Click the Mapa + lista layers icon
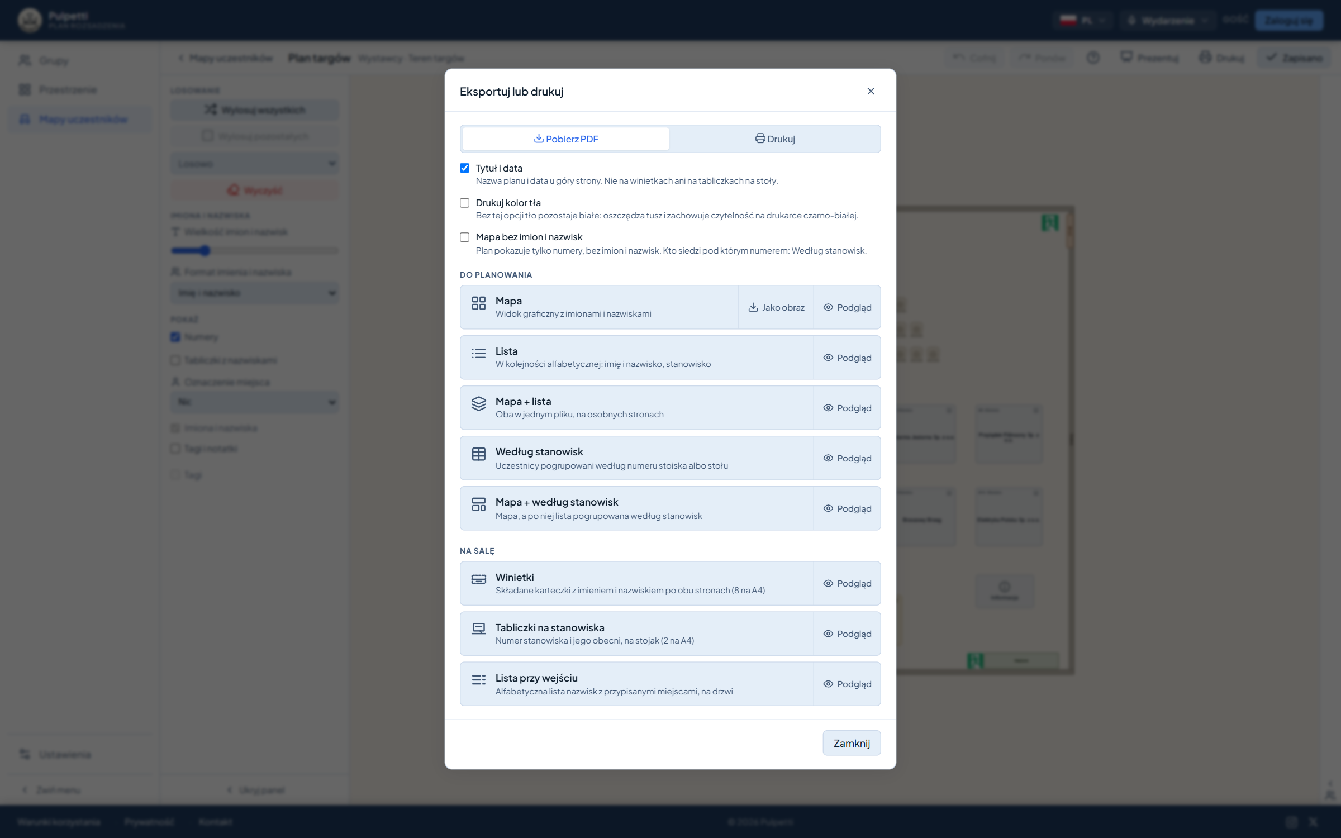1341x838 pixels. pos(478,404)
